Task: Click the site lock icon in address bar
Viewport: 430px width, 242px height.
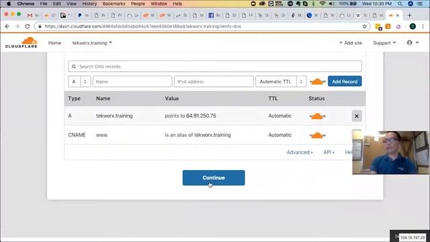Action: [40, 26]
